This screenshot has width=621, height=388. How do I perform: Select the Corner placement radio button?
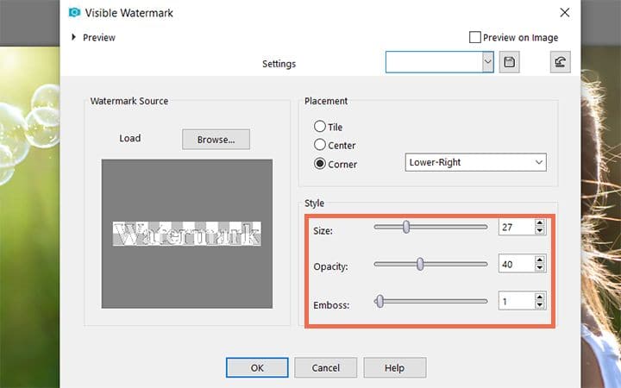(x=320, y=163)
